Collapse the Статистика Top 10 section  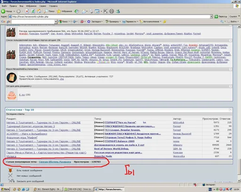(230, 110)
